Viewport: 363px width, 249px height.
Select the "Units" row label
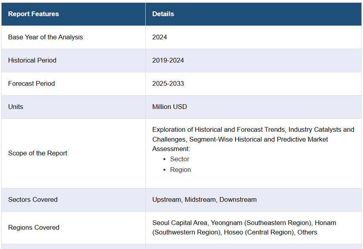coord(16,107)
